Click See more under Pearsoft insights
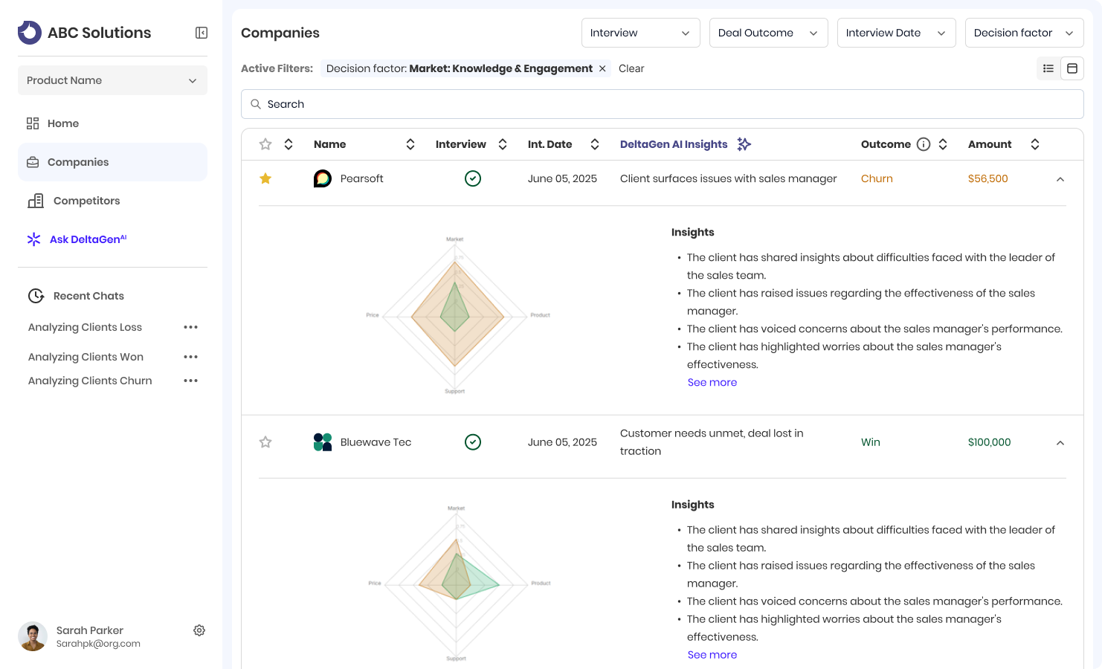 point(712,382)
